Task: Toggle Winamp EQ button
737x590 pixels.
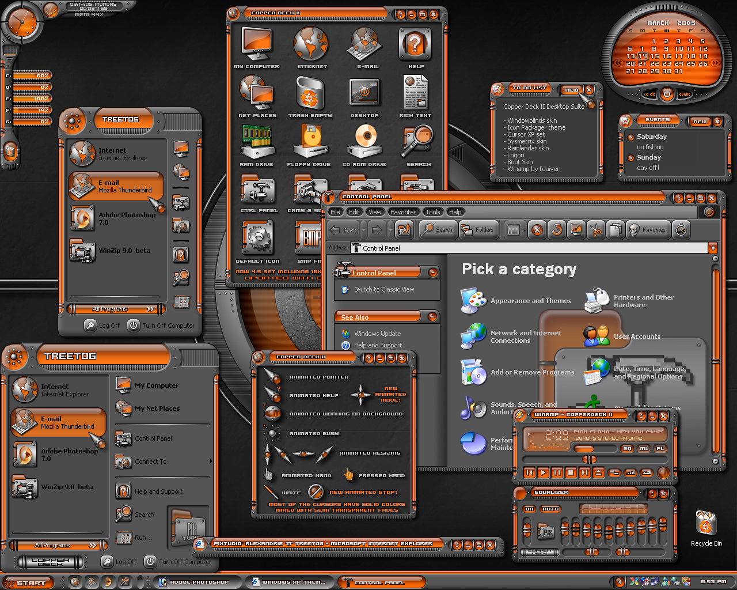Action: 627,448
